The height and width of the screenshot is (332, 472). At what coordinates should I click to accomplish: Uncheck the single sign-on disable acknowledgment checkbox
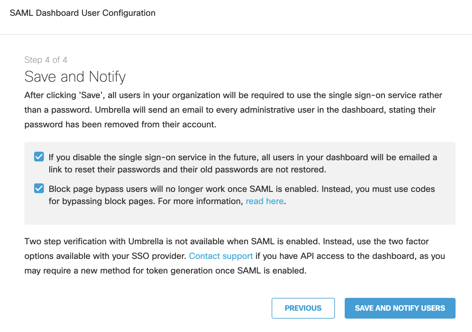click(x=39, y=157)
